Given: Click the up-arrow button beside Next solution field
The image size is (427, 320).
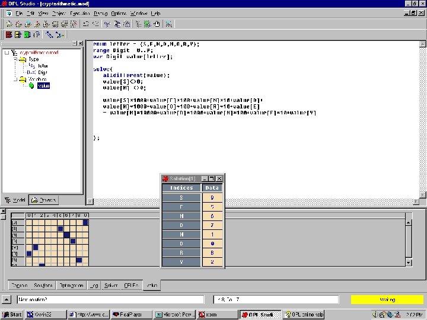Looking at the screenshot, I should point(7,300).
